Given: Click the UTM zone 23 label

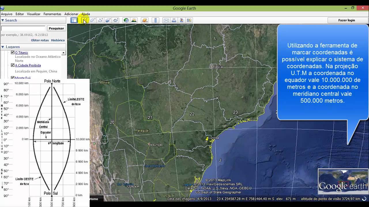Looking at the screenshot, I should (235, 112).
